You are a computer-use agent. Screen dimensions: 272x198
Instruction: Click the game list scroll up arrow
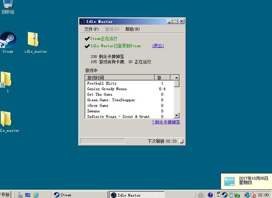(176, 78)
